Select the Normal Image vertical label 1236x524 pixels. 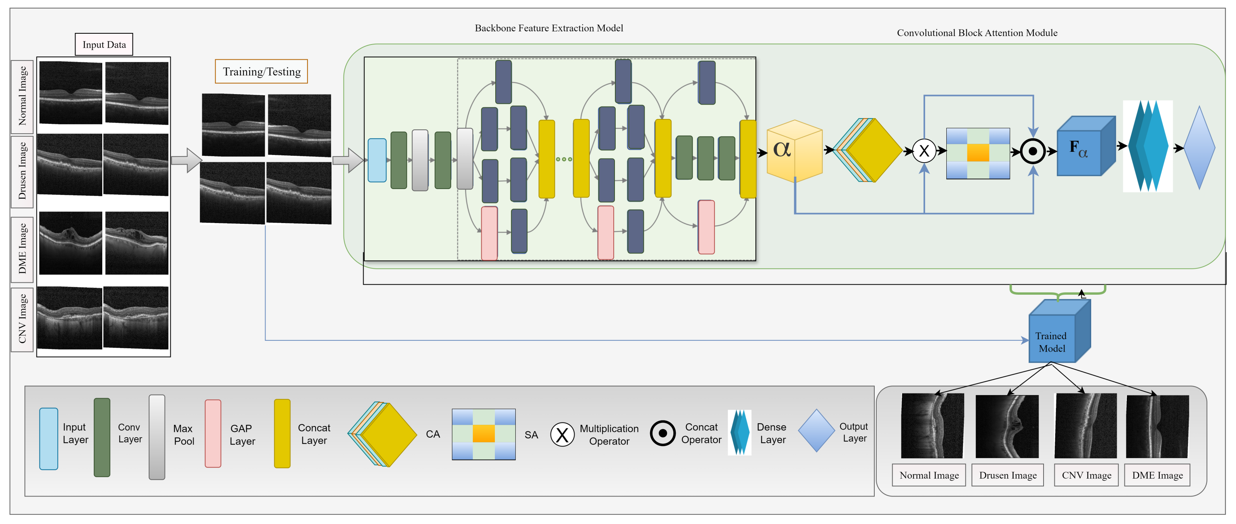pyautogui.click(x=22, y=96)
